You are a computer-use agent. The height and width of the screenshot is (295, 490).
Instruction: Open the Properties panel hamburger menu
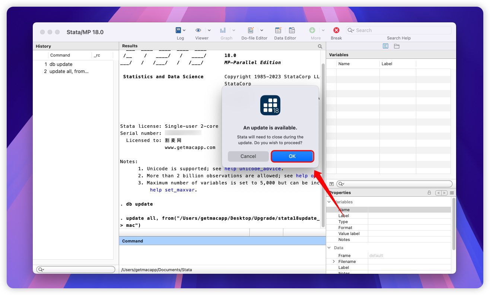coord(452,193)
